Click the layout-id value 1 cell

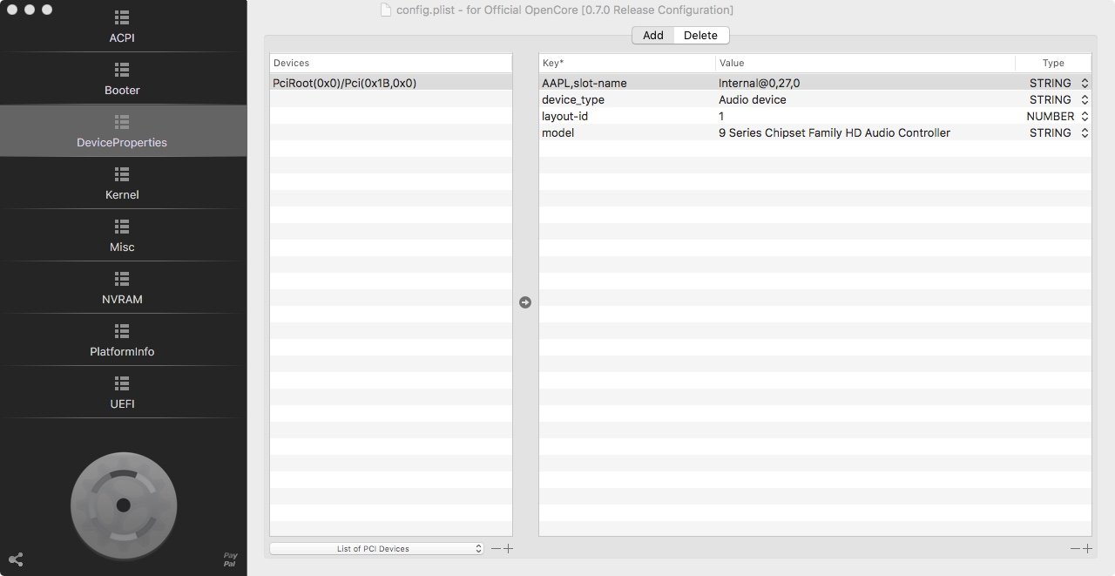click(x=865, y=116)
